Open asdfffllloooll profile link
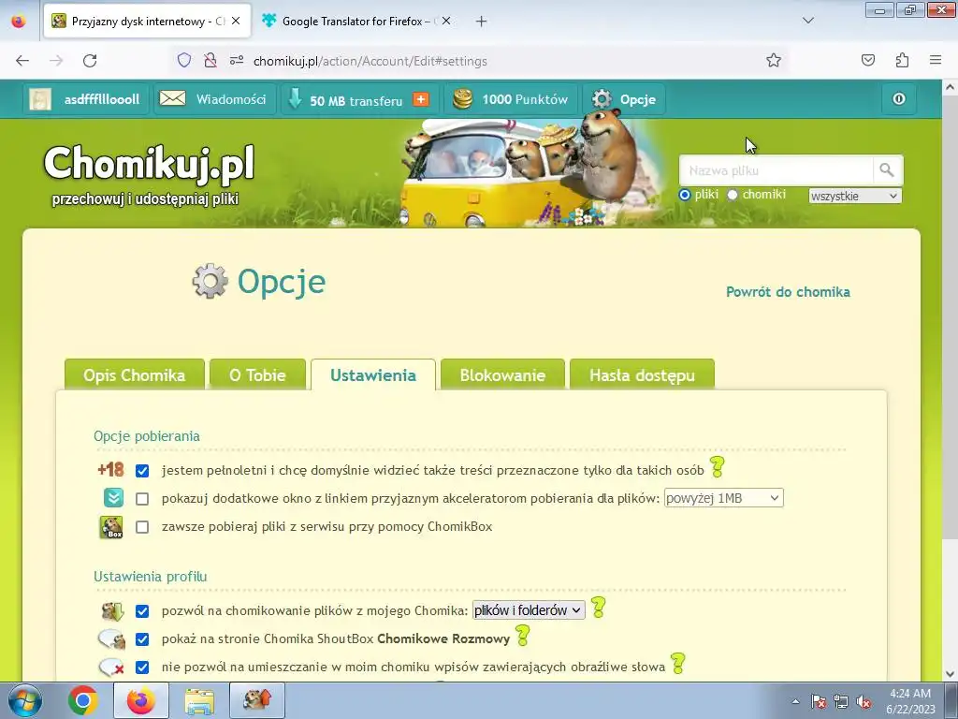 pyautogui.click(x=102, y=99)
